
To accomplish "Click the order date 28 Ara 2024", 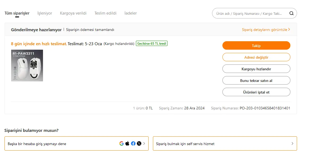I will (194, 108).
